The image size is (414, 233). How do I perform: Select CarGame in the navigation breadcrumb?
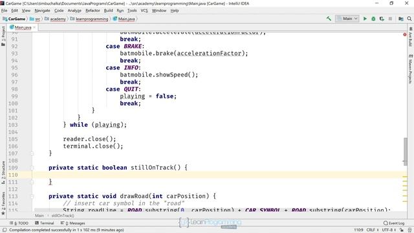pos(14,19)
